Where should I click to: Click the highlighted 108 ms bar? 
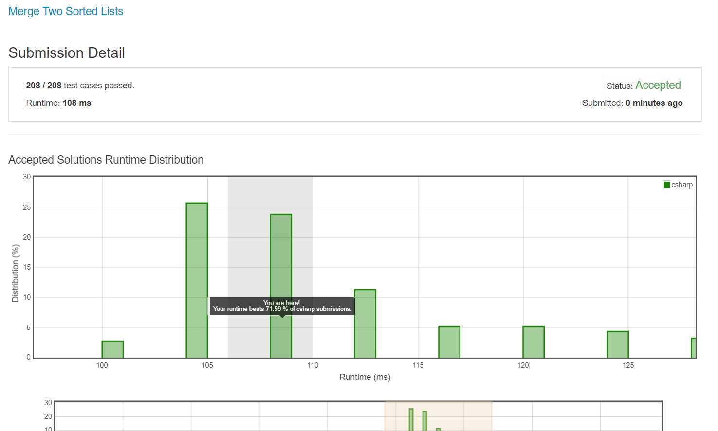281,286
